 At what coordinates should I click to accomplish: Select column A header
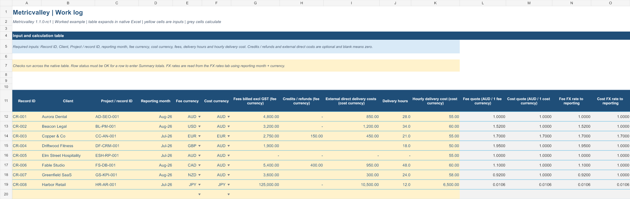pos(27,3)
